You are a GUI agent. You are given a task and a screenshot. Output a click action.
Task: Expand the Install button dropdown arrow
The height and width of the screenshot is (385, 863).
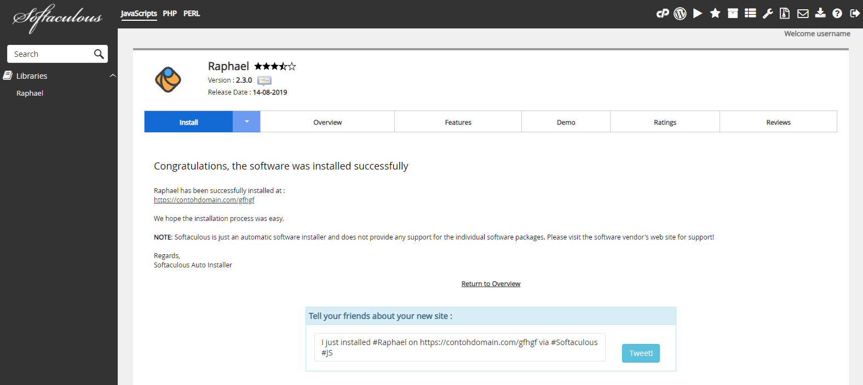tap(246, 122)
